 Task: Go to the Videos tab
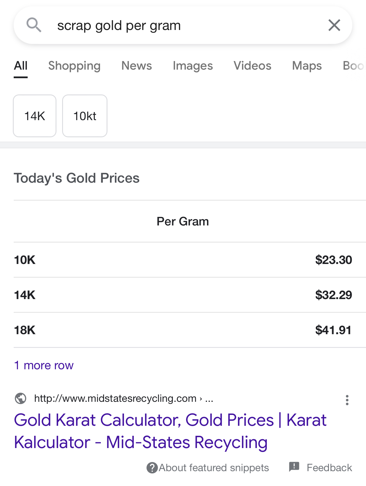tap(252, 66)
